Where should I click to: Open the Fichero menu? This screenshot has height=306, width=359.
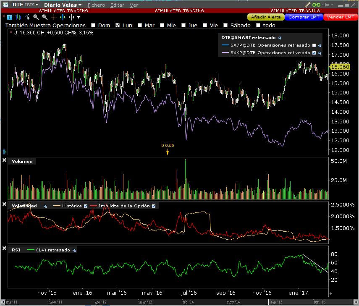click(x=96, y=5)
